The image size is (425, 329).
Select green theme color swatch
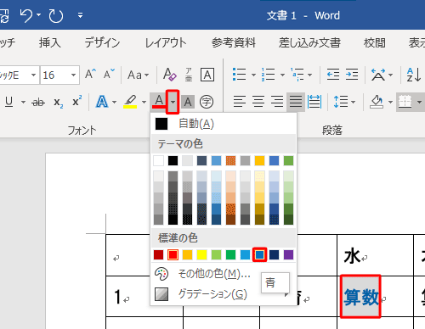(x=288, y=160)
